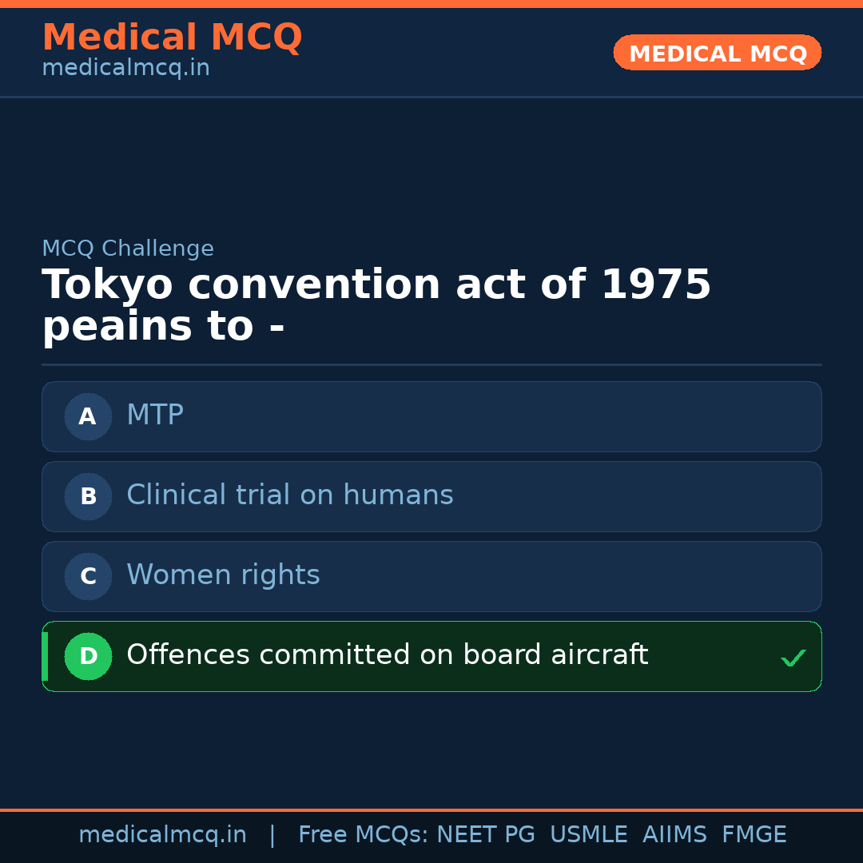Screen dimensions: 863x863
Task: Click AIIMS in the footer
Action: coord(674,835)
